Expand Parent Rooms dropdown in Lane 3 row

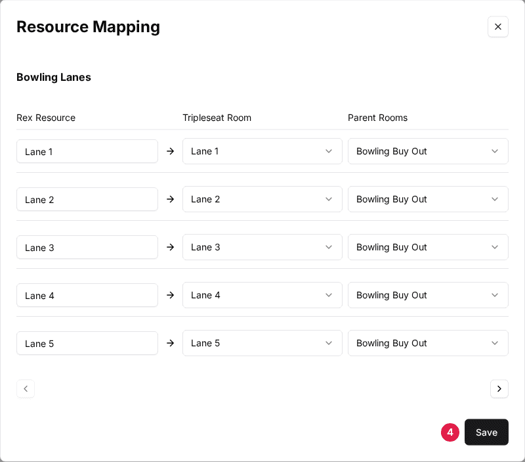point(428,247)
